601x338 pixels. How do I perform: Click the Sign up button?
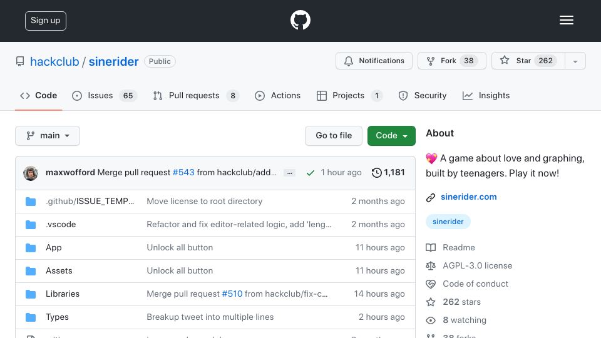[46, 21]
